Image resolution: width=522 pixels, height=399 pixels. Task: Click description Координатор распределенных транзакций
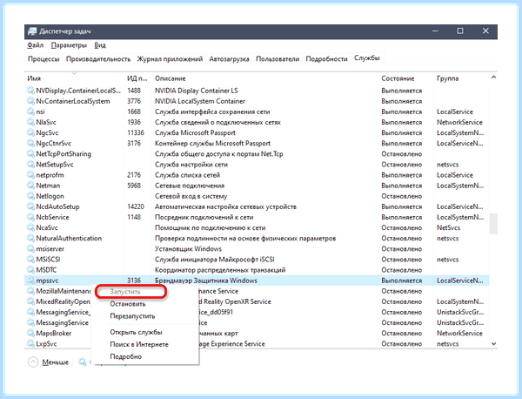220,270
